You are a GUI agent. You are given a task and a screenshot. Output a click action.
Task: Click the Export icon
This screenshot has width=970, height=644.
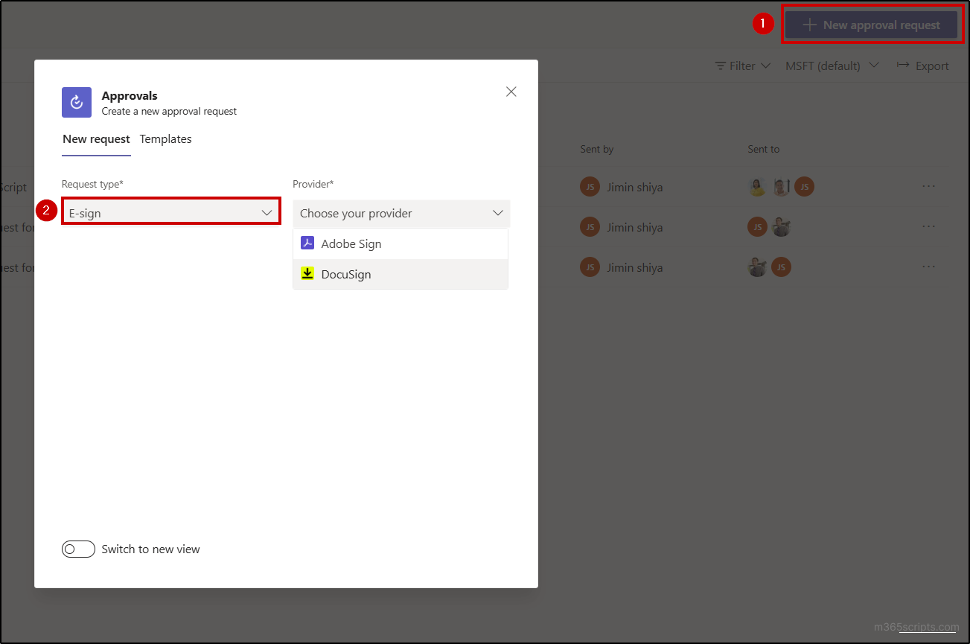click(x=902, y=66)
